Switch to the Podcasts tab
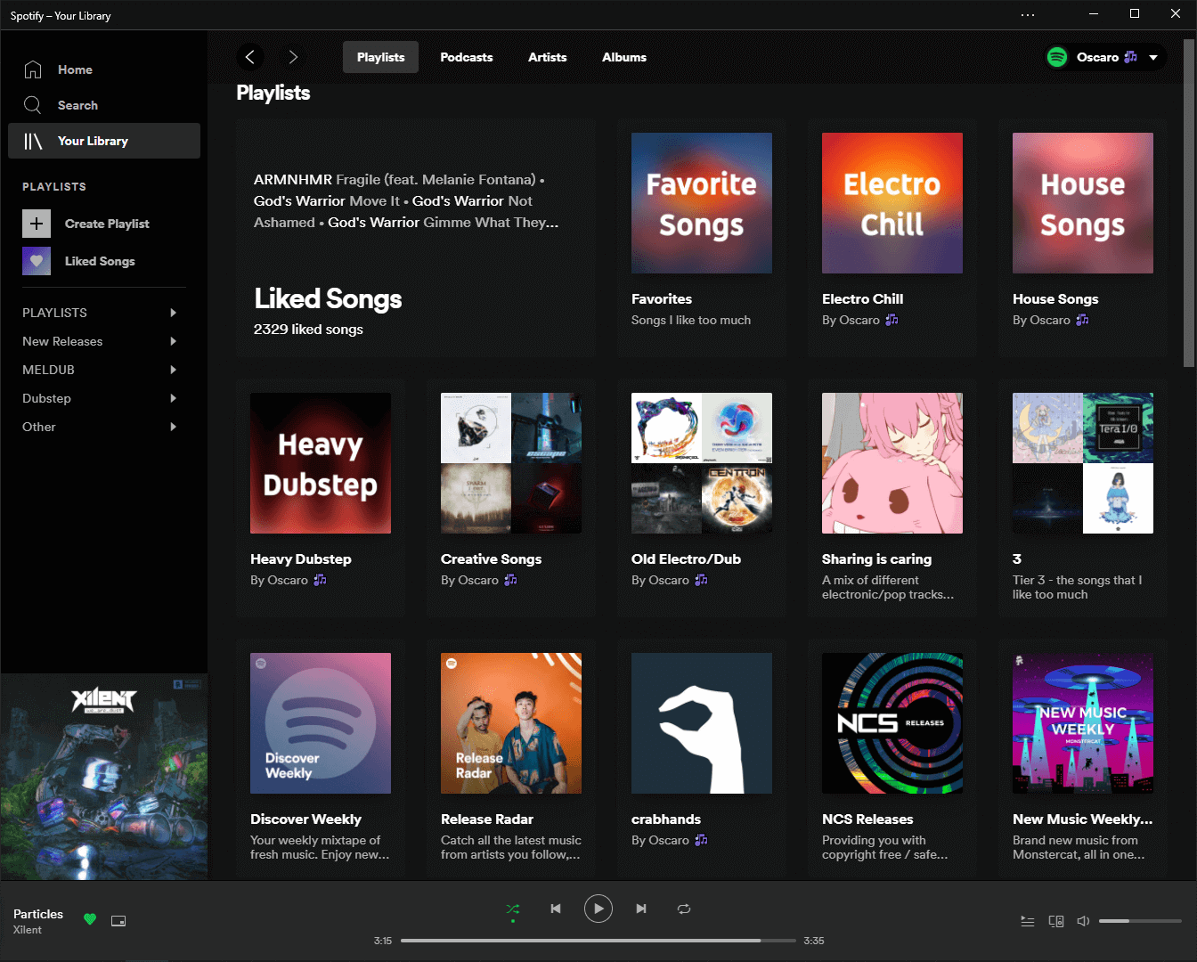 (466, 56)
